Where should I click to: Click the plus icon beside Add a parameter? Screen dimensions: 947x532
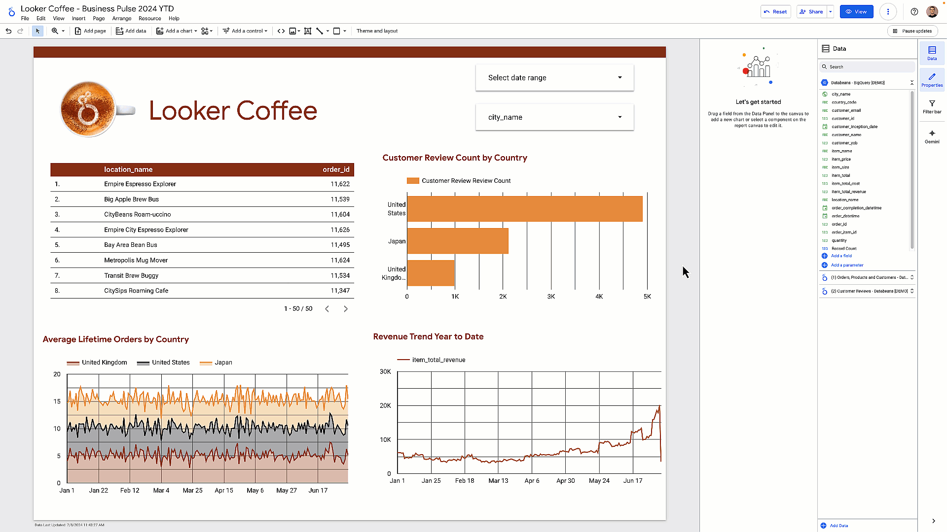(x=825, y=265)
